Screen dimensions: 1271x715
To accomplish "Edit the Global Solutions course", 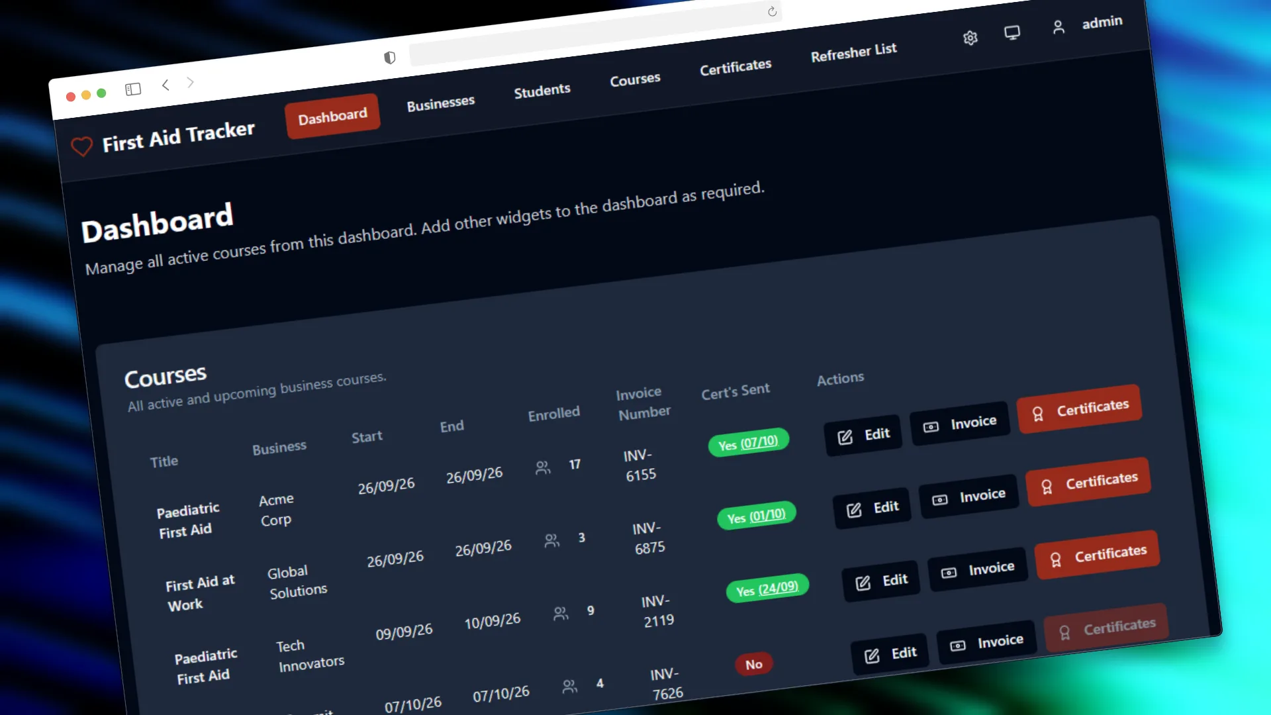I will tap(872, 508).
